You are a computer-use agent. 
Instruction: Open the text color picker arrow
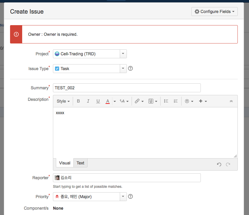[115, 101]
